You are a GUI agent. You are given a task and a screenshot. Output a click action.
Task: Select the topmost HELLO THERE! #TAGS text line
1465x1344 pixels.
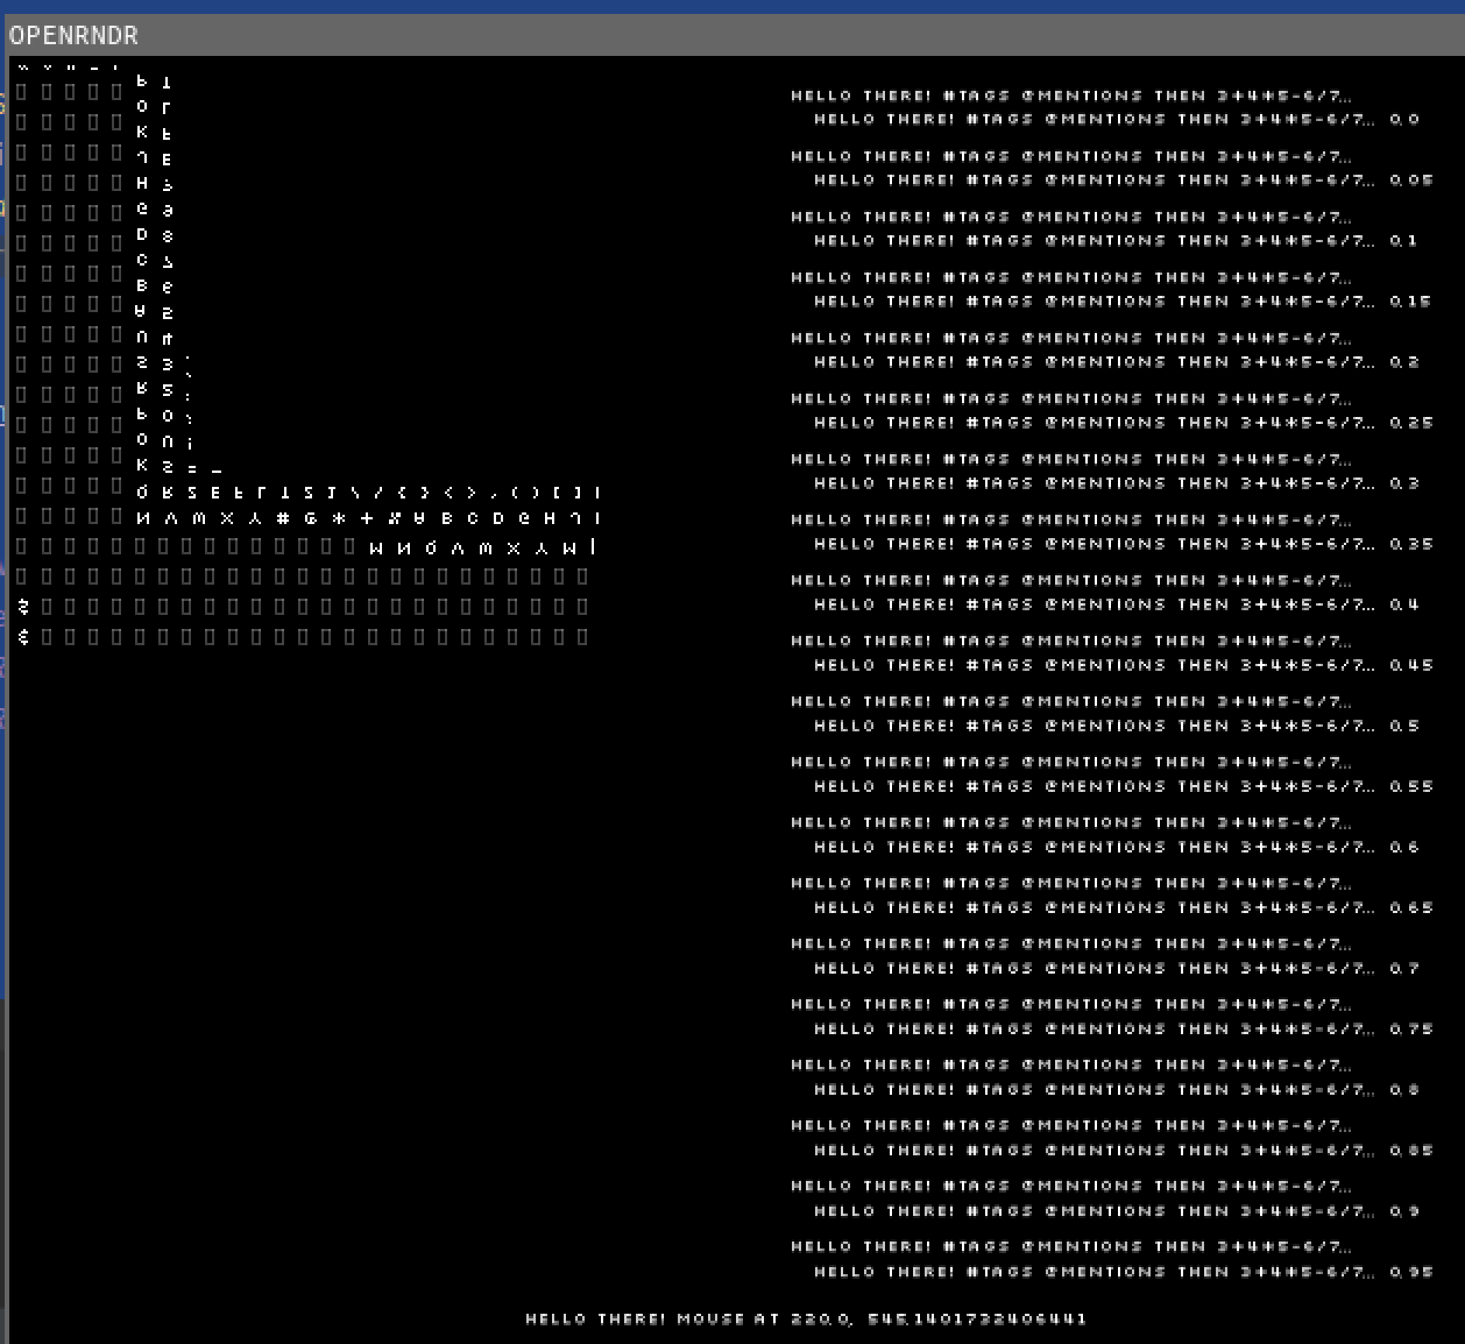click(x=1071, y=96)
